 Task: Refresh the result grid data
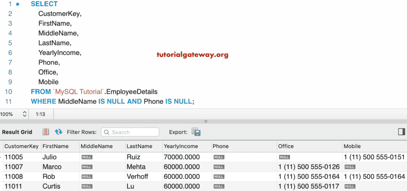pos(59,132)
